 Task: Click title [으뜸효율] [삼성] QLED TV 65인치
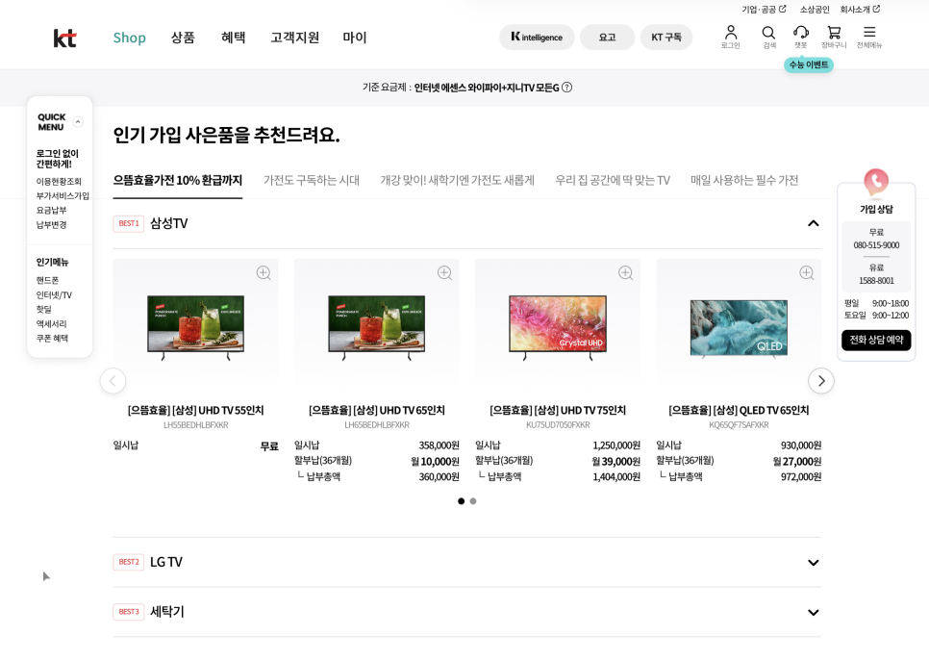coord(739,410)
